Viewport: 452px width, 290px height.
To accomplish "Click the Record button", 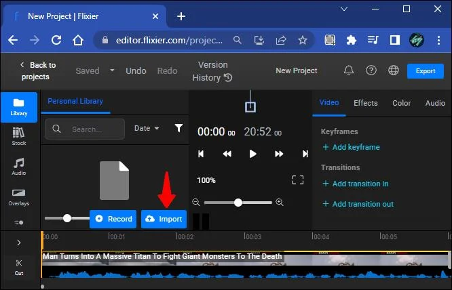I will (x=113, y=219).
